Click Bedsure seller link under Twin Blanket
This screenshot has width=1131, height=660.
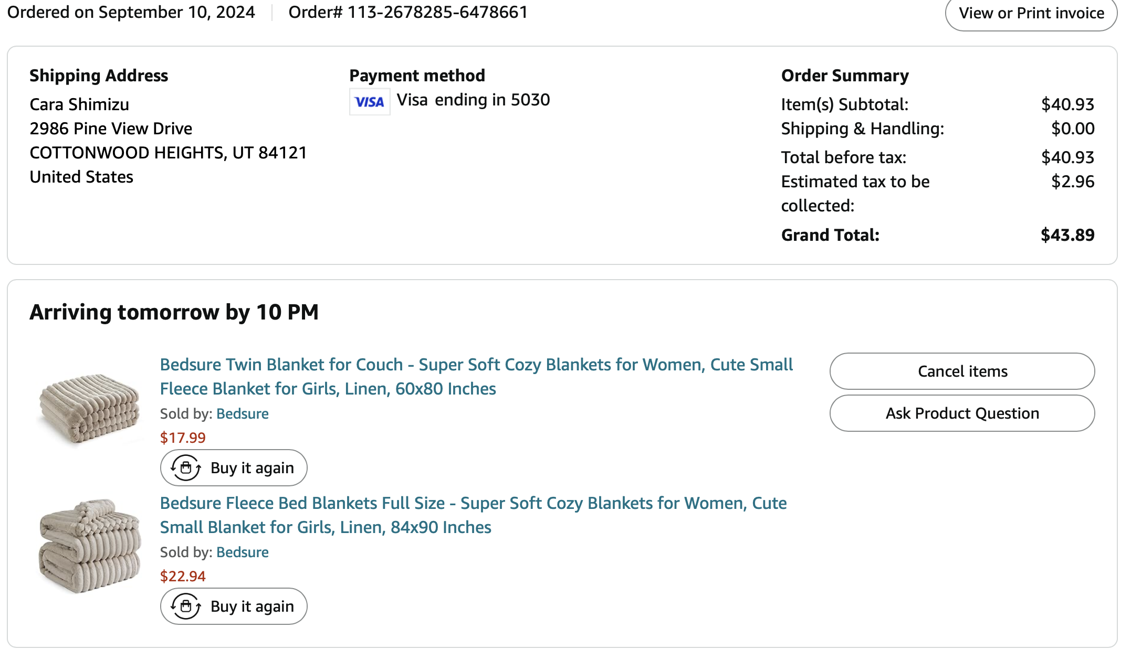[242, 414]
